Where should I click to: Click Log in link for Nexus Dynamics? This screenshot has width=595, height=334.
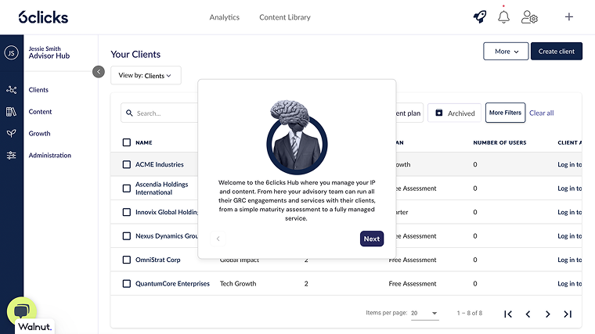coord(570,236)
